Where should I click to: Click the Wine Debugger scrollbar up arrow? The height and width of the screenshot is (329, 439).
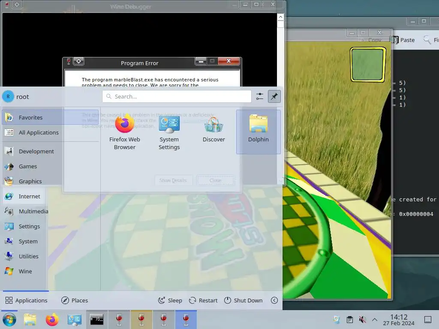pyautogui.click(x=280, y=17)
